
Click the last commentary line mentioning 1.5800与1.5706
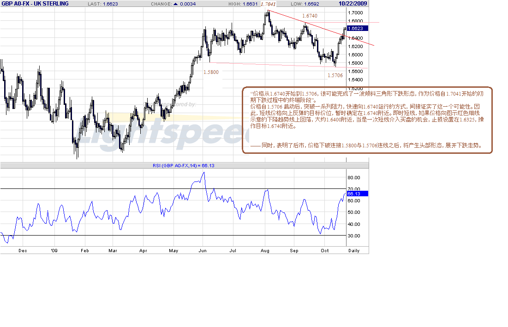click(x=367, y=145)
